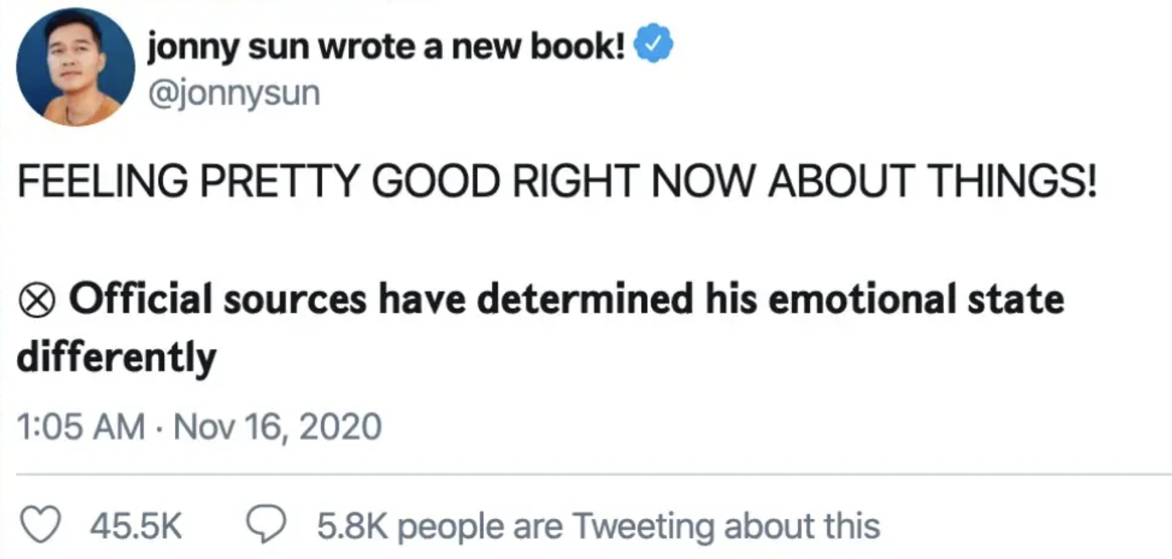Click the blue verified checkmark badge
This screenshot has width=1172, height=559.
(x=653, y=44)
